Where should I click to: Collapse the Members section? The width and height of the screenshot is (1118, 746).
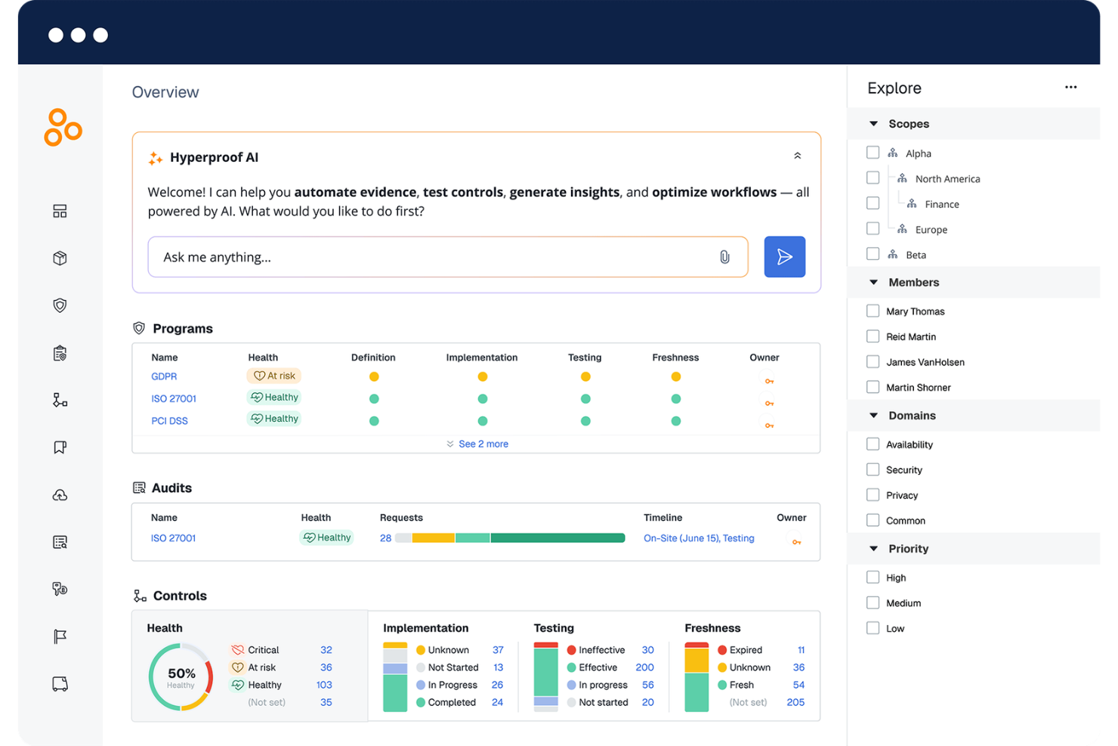tap(873, 282)
